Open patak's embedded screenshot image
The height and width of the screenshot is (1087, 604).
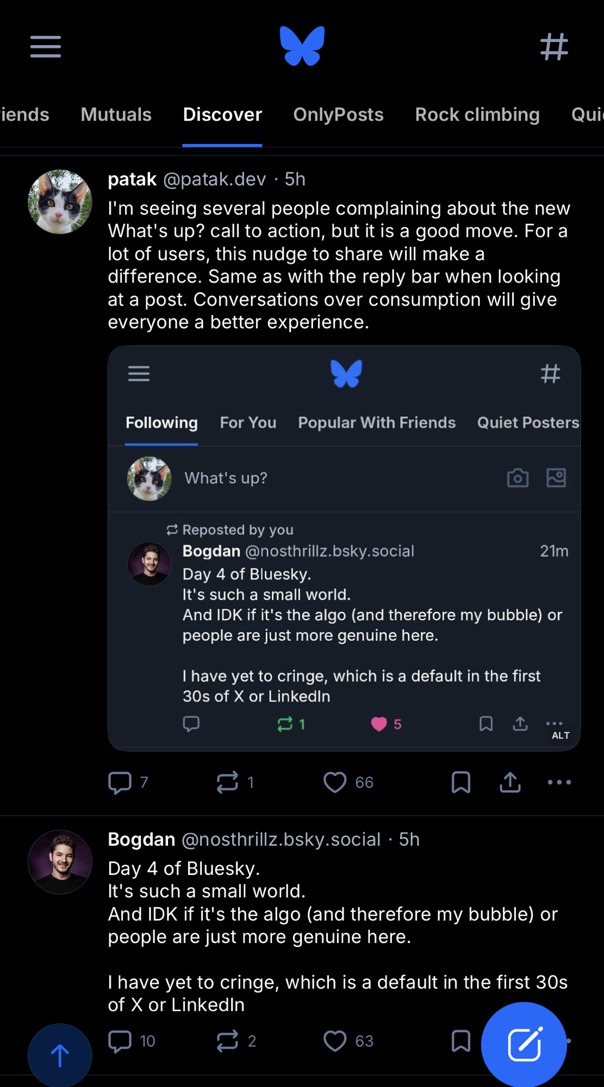pyautogui.click(x=344, y=548)
